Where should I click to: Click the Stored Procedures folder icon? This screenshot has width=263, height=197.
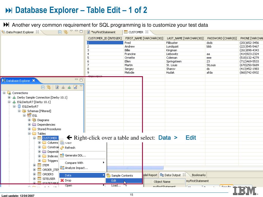(x=34, y=129)
